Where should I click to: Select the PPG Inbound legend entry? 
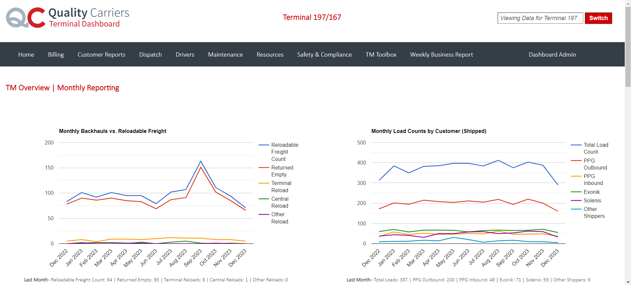tap(587, 180)
